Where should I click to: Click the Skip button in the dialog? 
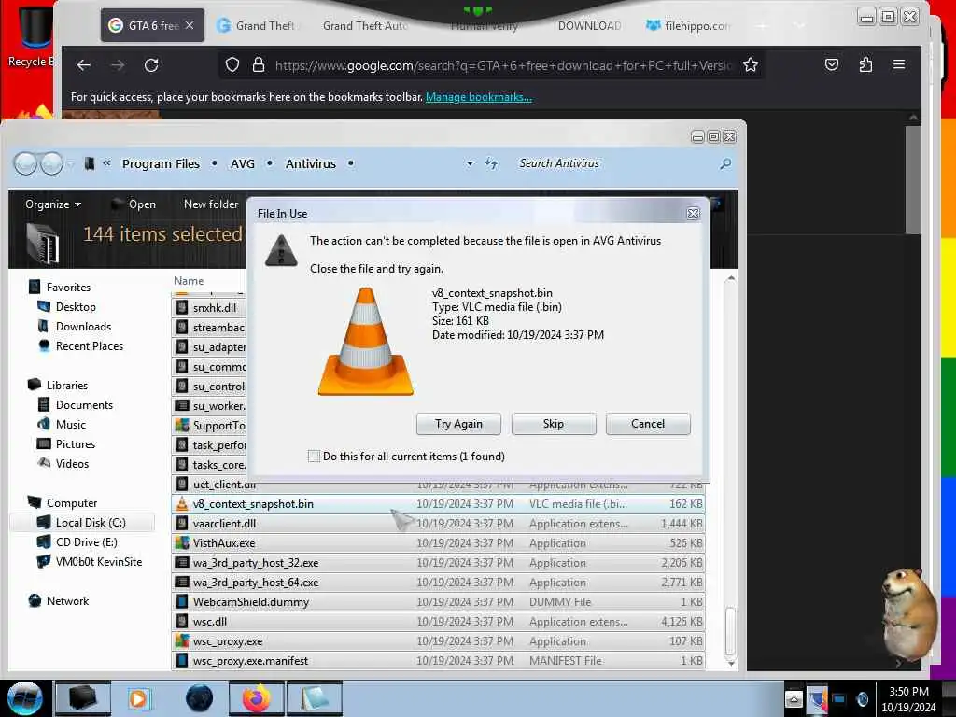[554, 424]
